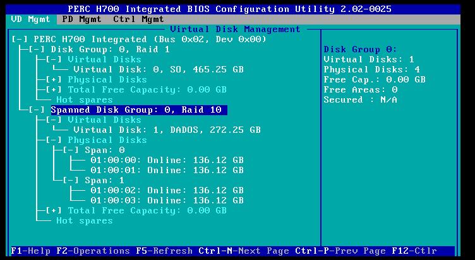The image size is (475, 260).
Task: Collapse Physical Disks under Raid 10 group
Action: (54, 140)
